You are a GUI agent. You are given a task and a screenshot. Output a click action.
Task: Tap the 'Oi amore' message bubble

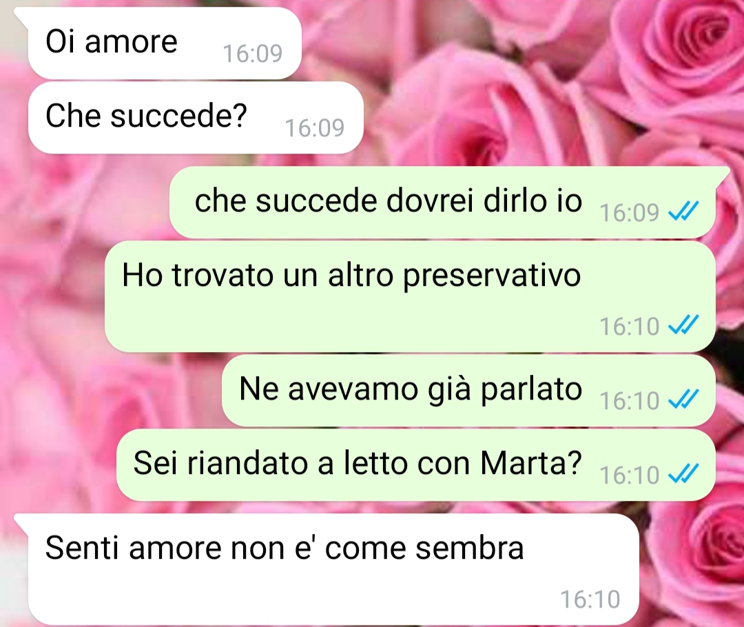tap(164, 43)
